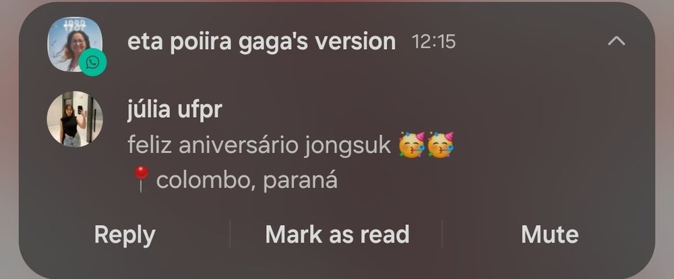674x279 pixels.
Task: Click the first party face emoji
Action: 412,145
